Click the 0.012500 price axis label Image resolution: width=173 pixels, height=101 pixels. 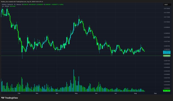tap(167, 13)
